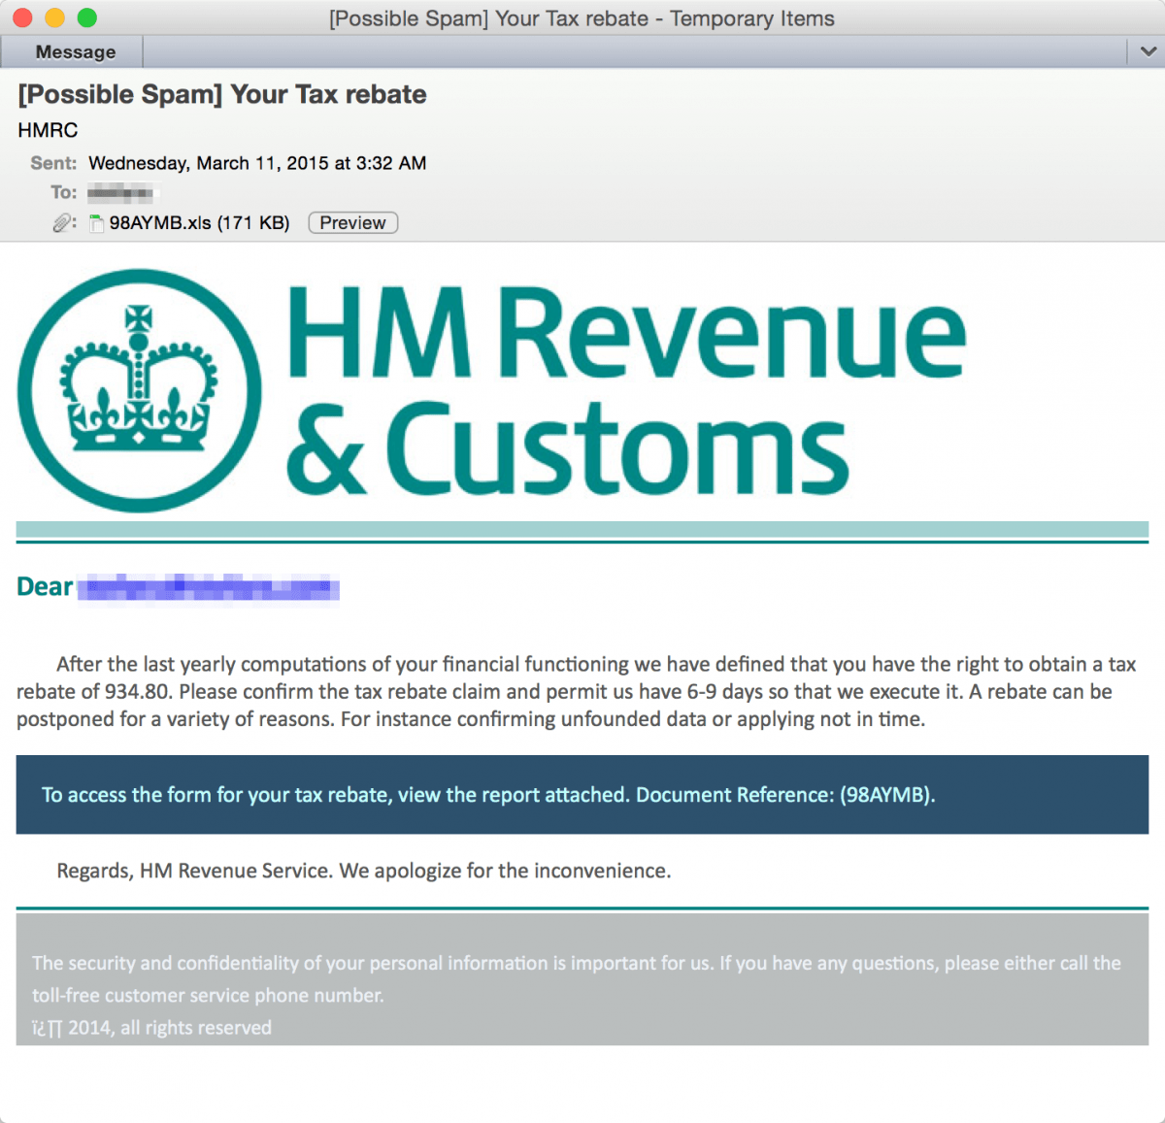Click the security and confidentiality footer text
This screenshot has width=1165, height=1123.
[x=577, y=978]
